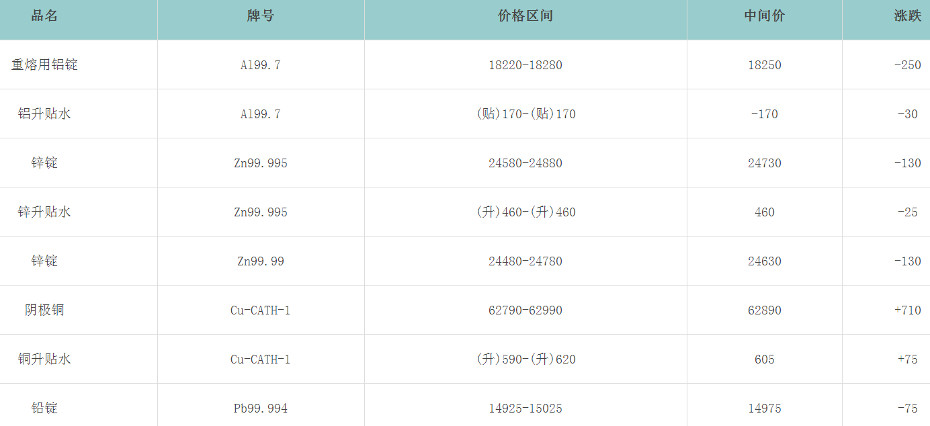Image resolution: width=930 pixels, height=426 pixels.
Task: Click the 中间价 column header
Action: (765, 16)
